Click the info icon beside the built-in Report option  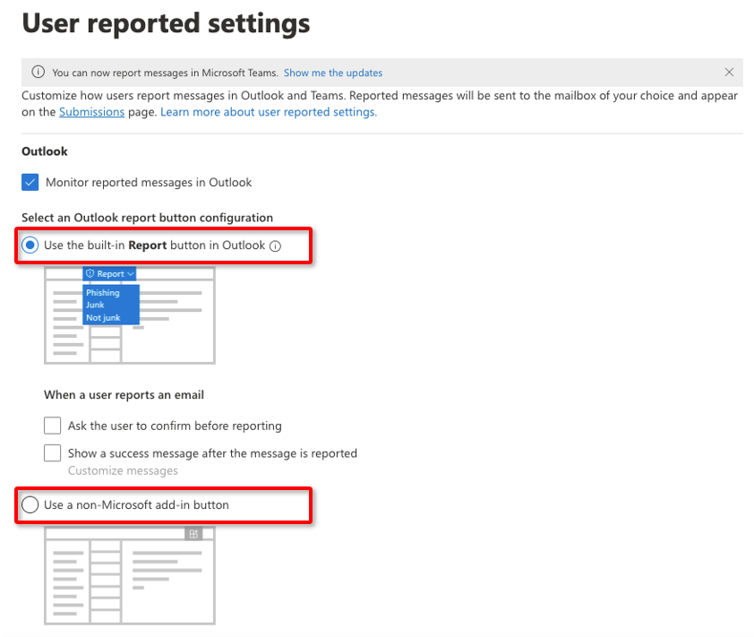276,246
